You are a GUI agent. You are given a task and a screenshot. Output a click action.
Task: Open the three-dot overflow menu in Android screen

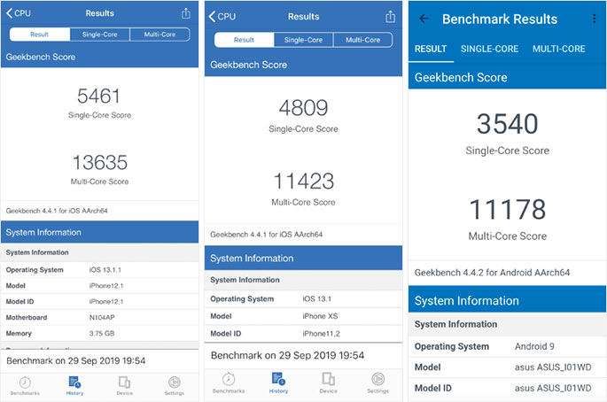click(x=595, y=19)
